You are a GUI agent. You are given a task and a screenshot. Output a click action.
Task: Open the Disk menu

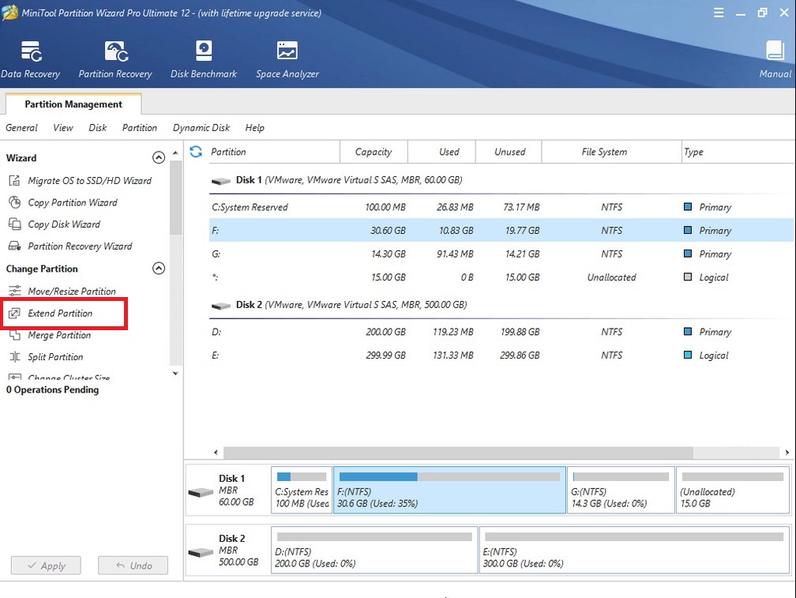pyautogui.click(x=97, y=127)
